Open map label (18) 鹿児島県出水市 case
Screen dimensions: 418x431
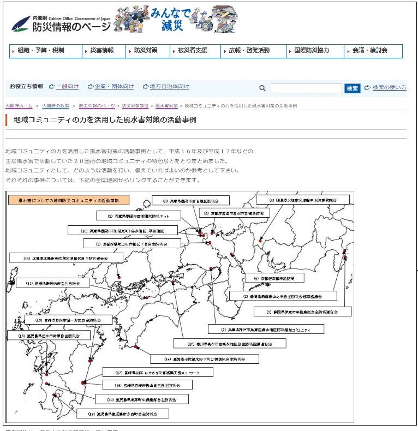(49, 336)
